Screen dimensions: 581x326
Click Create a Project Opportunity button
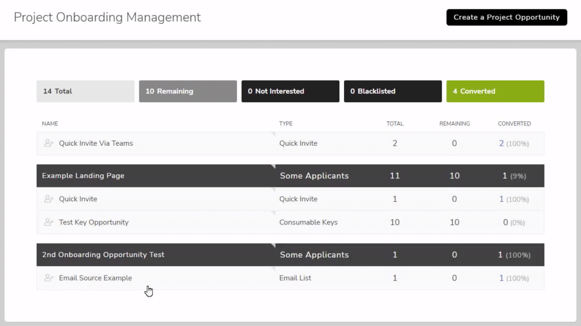(x=507, y=17)
